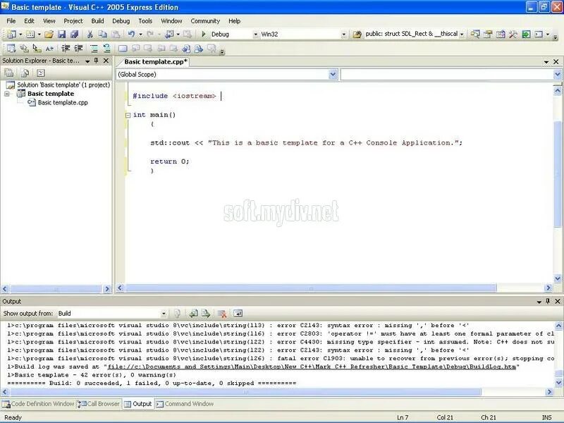Open the Debug configuration dropdown
The height and width of the screenshot is (423, 564).
tap(255, 35)
